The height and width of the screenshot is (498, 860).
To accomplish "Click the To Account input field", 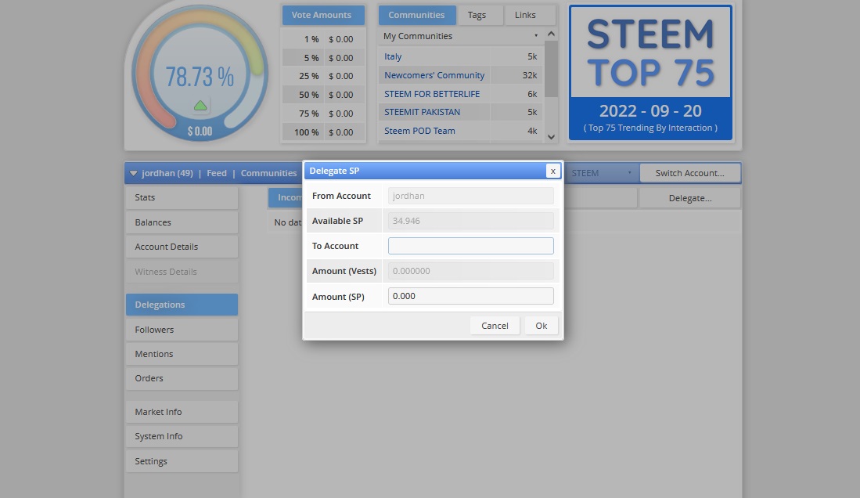I will pos(470,245).
